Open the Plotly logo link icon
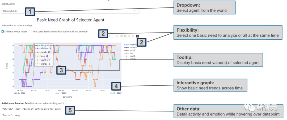287x120 pixels. (x=137, y=36)
